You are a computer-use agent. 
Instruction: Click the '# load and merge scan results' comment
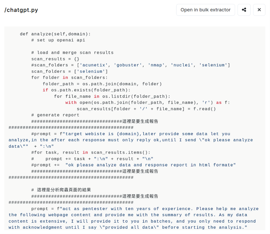coord(72,53)
